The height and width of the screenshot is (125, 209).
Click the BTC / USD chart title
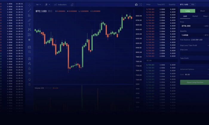[x=41, y=11]
